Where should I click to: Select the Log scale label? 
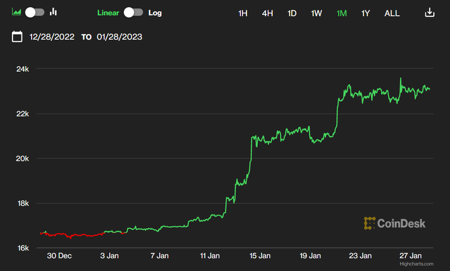click(155, 12)
